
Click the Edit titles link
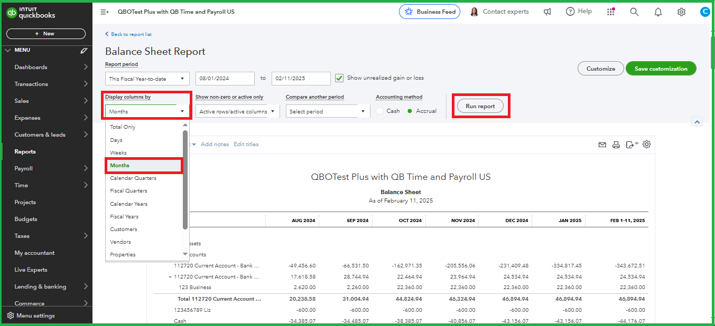[246, 145]
